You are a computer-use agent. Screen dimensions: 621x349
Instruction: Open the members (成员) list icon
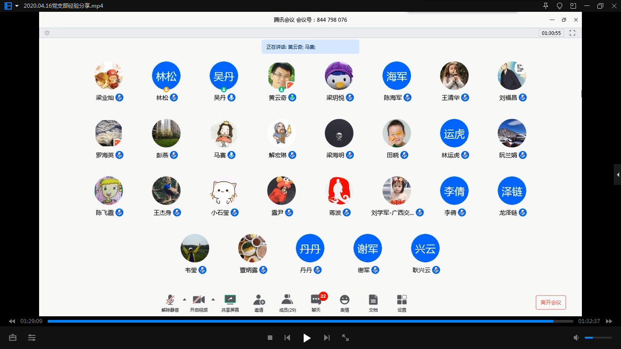[287, 300]
